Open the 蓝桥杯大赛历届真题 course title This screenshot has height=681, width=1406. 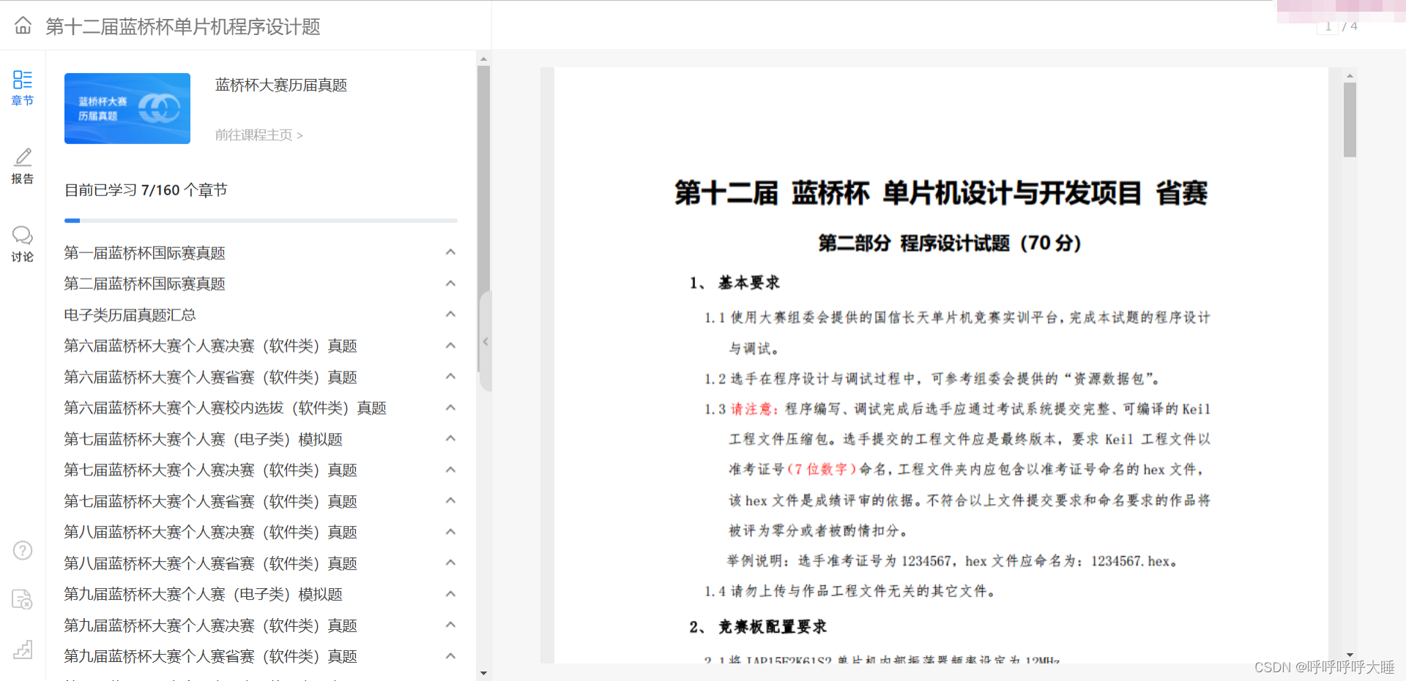click(x=281, y=86)
